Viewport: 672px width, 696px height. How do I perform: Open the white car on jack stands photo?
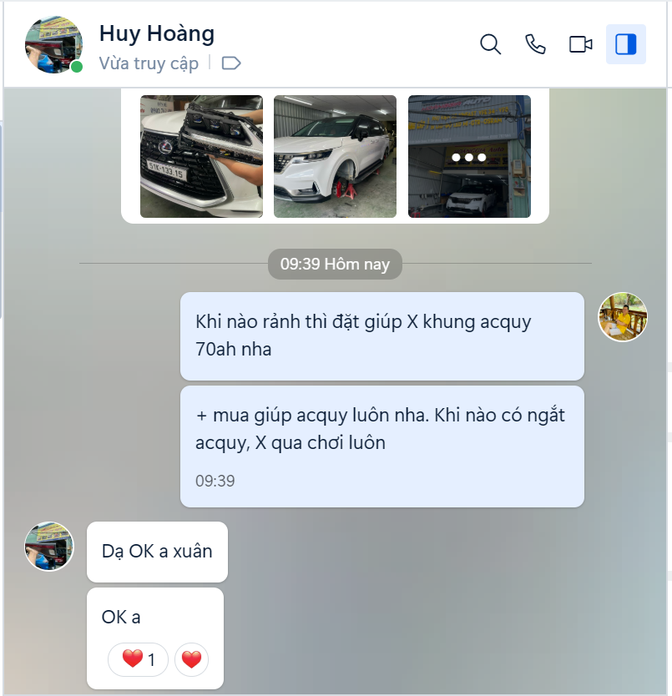pos(335,156)
